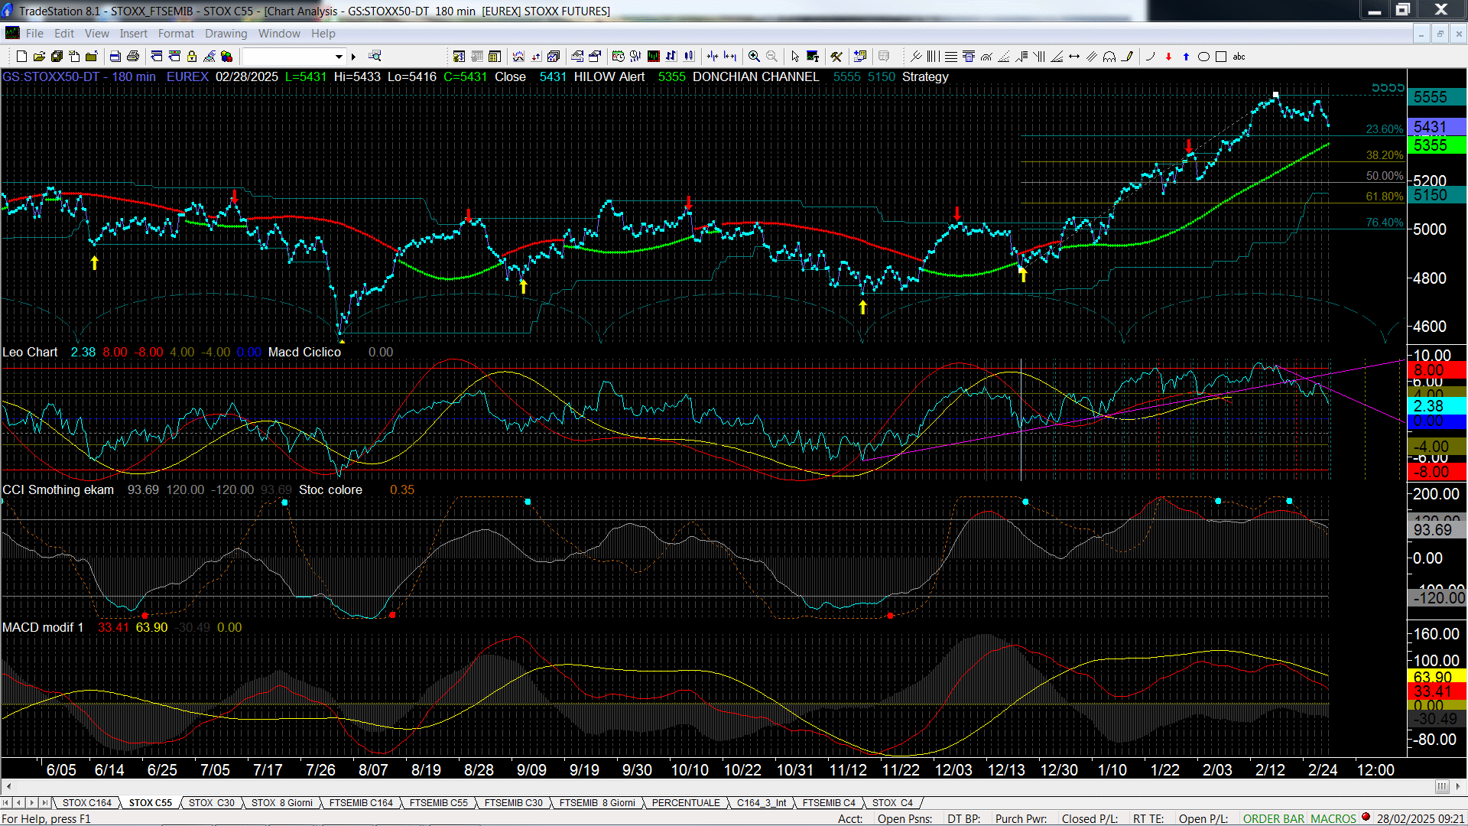Select the vertical lines drawing tool
Viewport: 1468px width, 826px height.
pyautogui.click(x=933, y=57)
